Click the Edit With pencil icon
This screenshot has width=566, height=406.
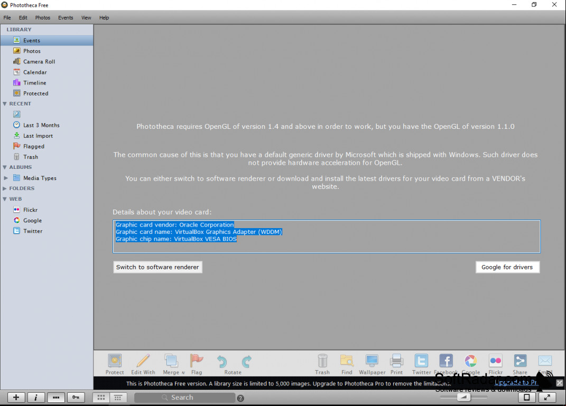(x=143, y=361)
